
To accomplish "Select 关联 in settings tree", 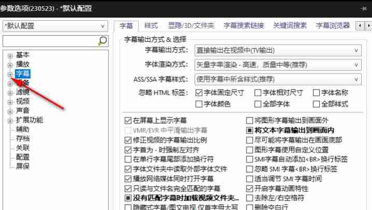I will pyautogui.click(x=23, y=148).
